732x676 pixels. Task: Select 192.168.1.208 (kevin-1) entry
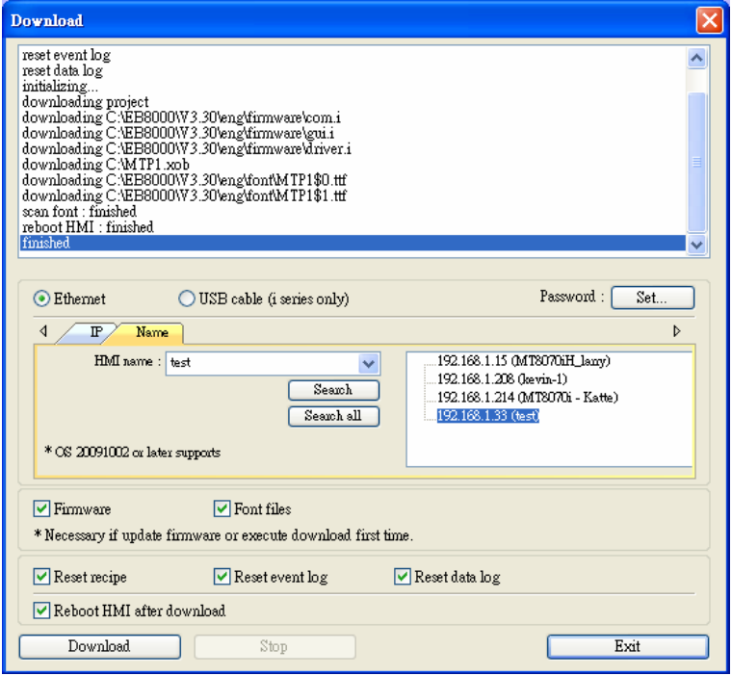tap(502, 378)
